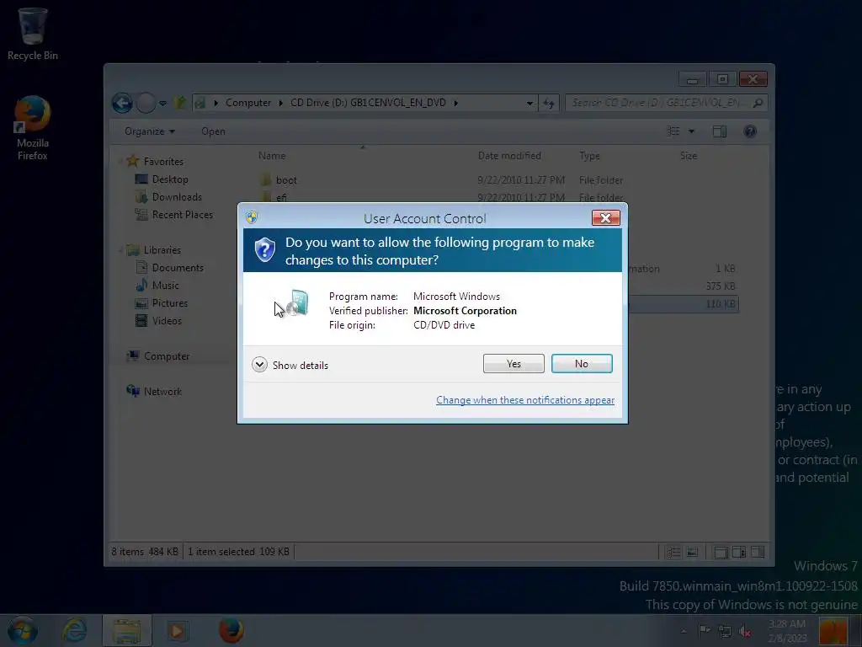This screenshot has width=862, height=647.
Task: Select the boot folder row
Action: 498,180
